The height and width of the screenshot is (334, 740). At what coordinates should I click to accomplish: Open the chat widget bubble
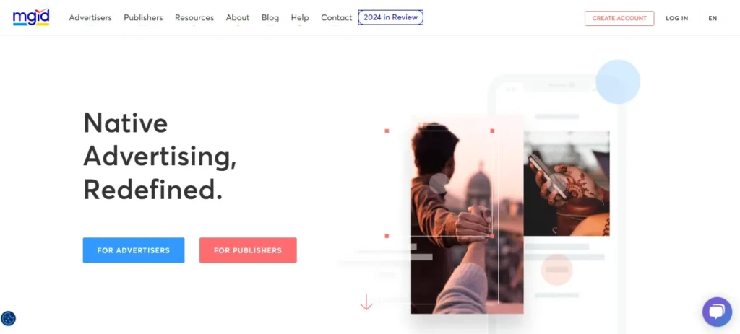717,312
